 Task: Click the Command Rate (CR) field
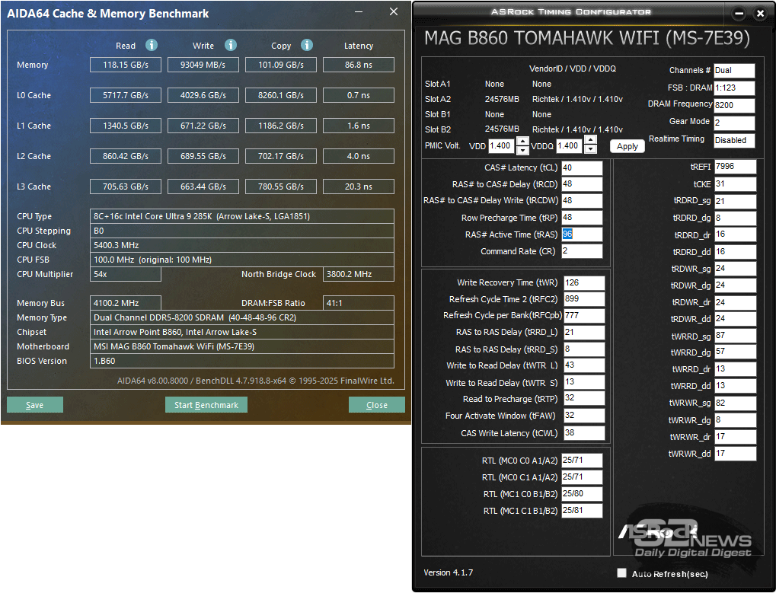coord(582,251)
